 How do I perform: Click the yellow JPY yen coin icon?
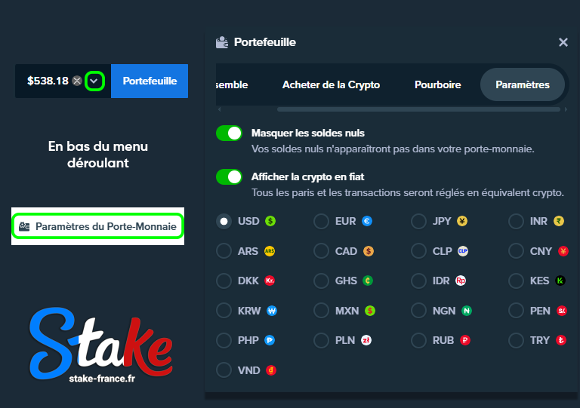pos(462,221)
